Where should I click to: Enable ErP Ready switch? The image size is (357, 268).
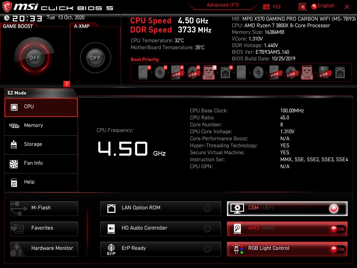[207, 249]
